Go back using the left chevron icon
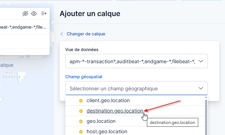 point(62,34)
